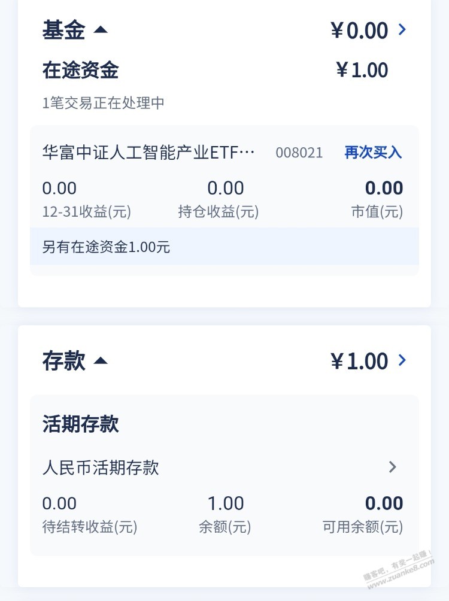Open 人民币活期存款 via chevron arrow
Image resolution: width=449 pixels, height=601 pixels.
[393, 467]
